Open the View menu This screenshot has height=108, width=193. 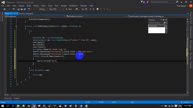[x=14, y=6]
